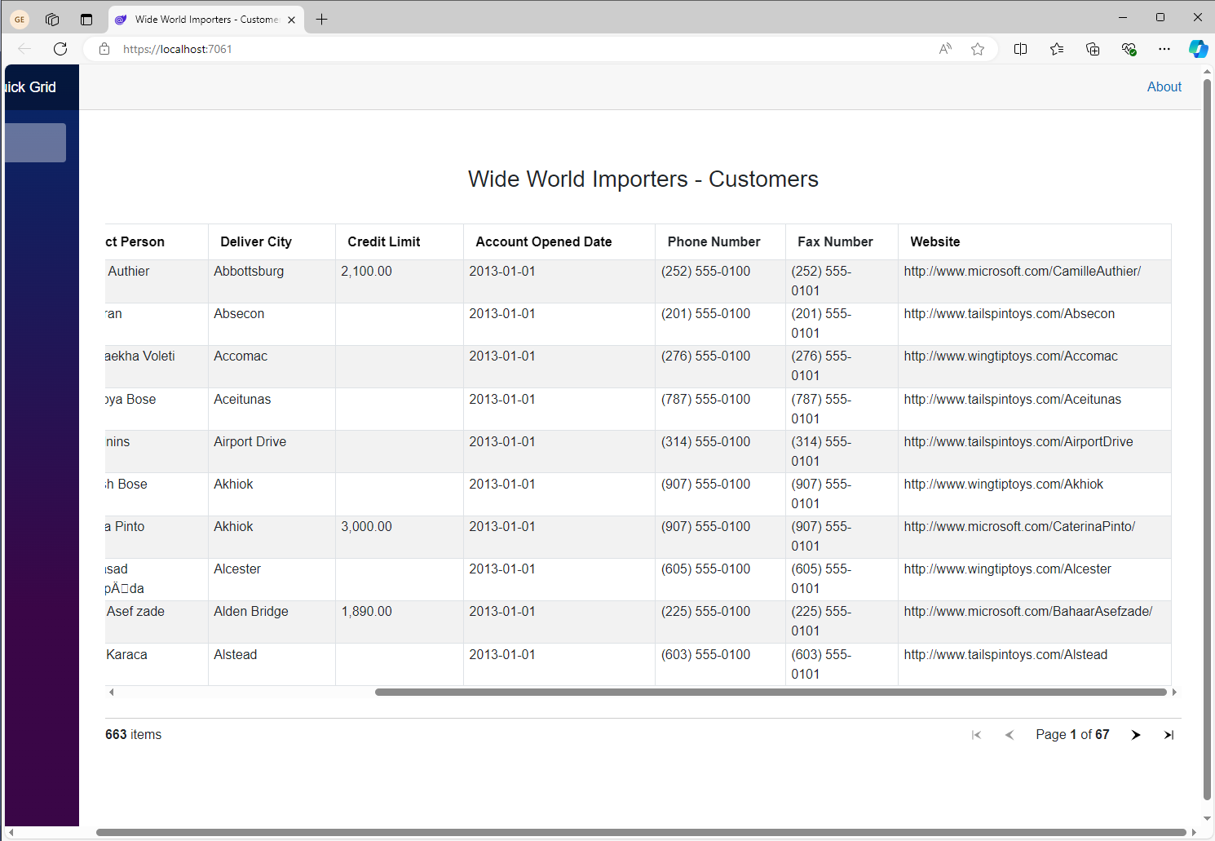Click the page's vertical scrollbar thumb
Screen dimensions: 1215x841
click(x=1208, y=440)
